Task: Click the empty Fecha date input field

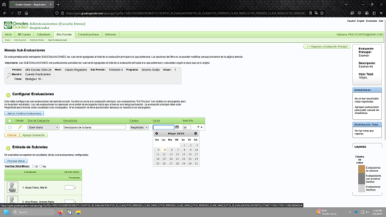Action: tap(163, 127)
